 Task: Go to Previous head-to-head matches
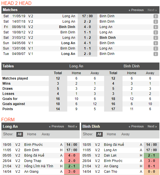(x=136, y=10)
